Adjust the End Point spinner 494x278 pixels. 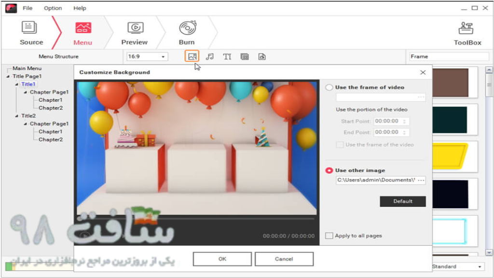(x=405, y=132)
